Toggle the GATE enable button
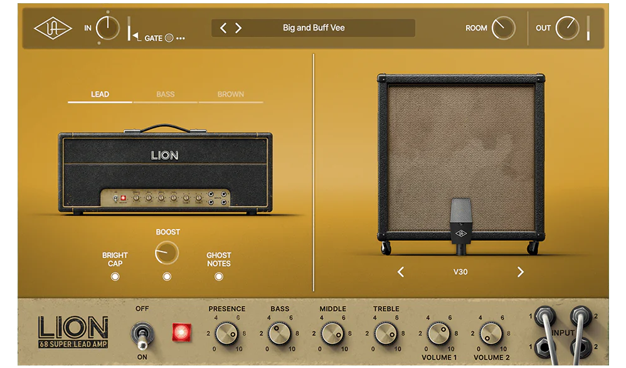The image size is (626, 368). [x=169, y=38]
